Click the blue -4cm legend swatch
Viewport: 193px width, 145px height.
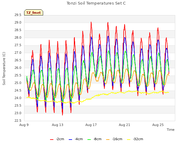pos(70,140)
